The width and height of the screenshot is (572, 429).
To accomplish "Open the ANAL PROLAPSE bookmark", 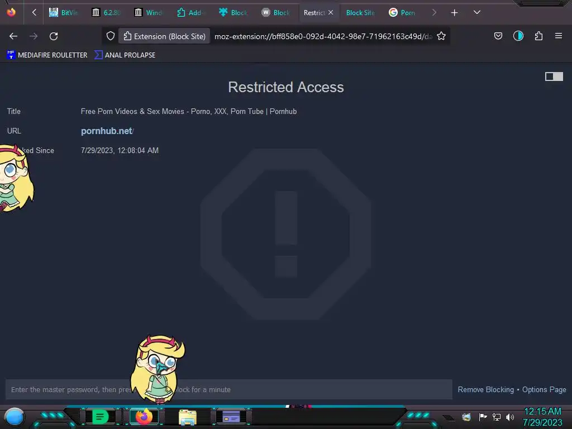I will [125, 55].
